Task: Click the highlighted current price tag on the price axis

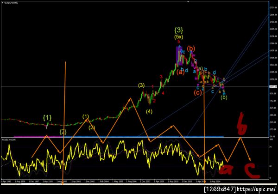Action: [273, 86]
